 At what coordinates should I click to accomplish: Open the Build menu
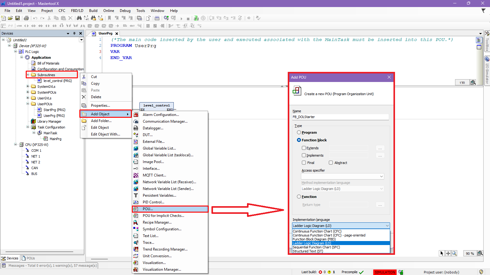click(x=93, y=11)
